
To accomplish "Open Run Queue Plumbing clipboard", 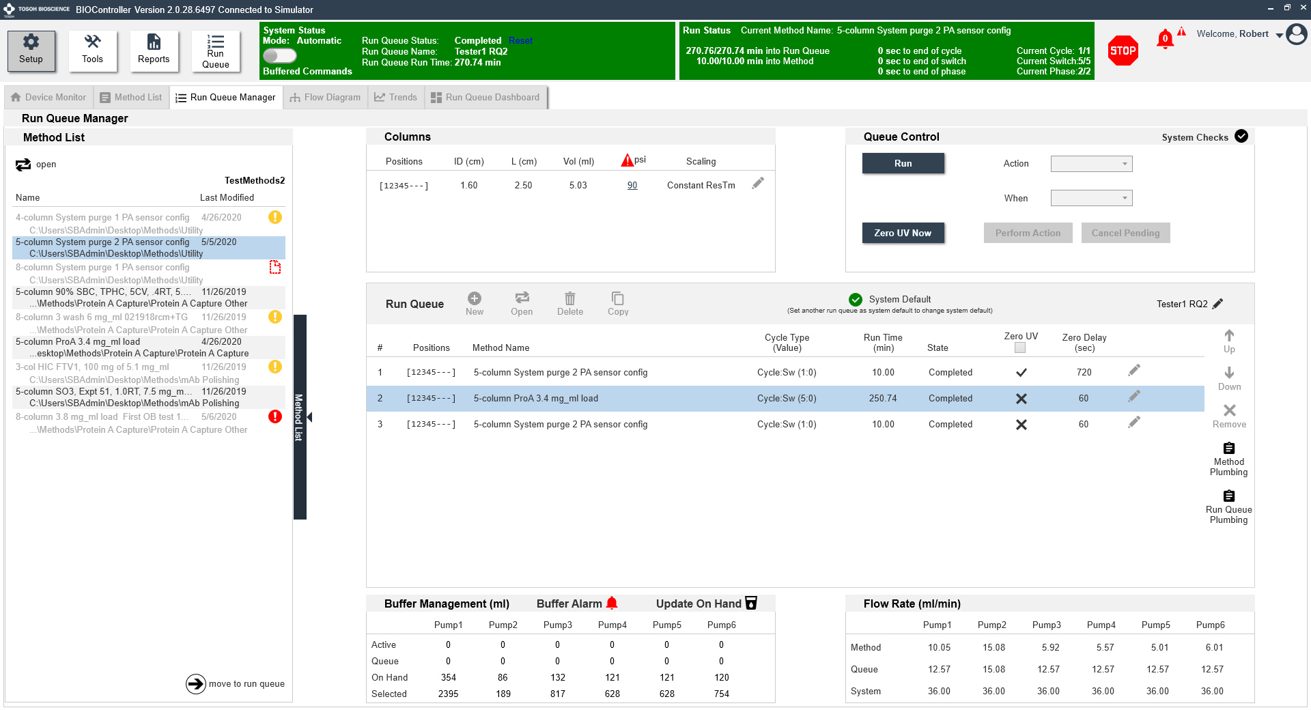I will click(1229, 507).
